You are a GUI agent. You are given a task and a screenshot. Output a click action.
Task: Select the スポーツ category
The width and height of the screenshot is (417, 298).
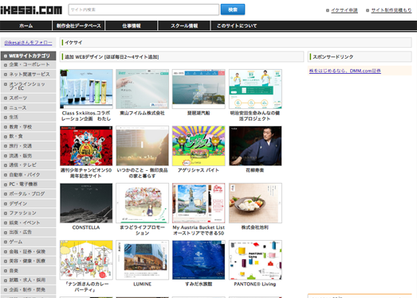click(x=28, y=98)
